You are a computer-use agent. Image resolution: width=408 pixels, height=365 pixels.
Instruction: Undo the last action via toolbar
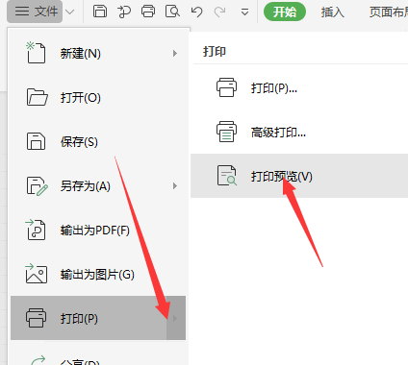pos(196,12)
